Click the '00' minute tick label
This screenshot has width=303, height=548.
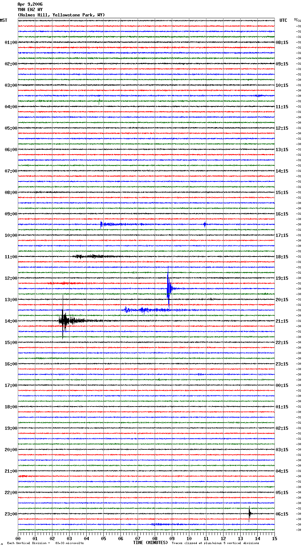(18, 539)
